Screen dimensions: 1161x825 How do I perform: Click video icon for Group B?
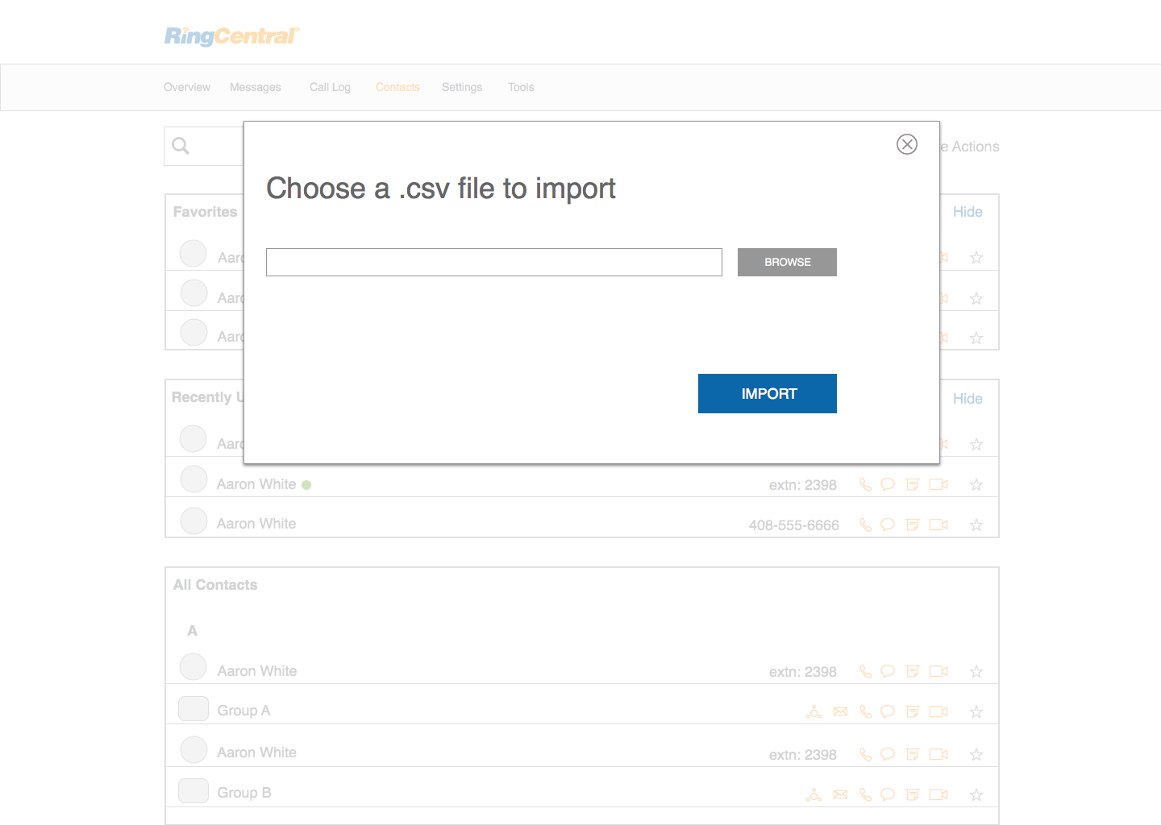point(938,794)
